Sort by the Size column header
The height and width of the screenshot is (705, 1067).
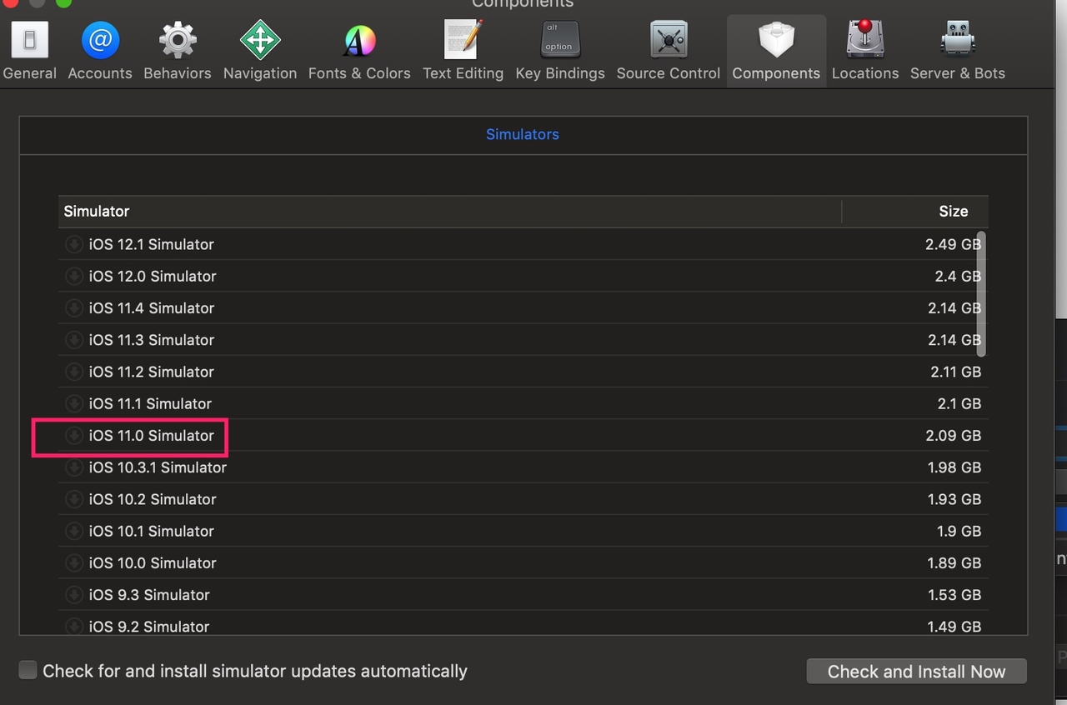(915, 212)
